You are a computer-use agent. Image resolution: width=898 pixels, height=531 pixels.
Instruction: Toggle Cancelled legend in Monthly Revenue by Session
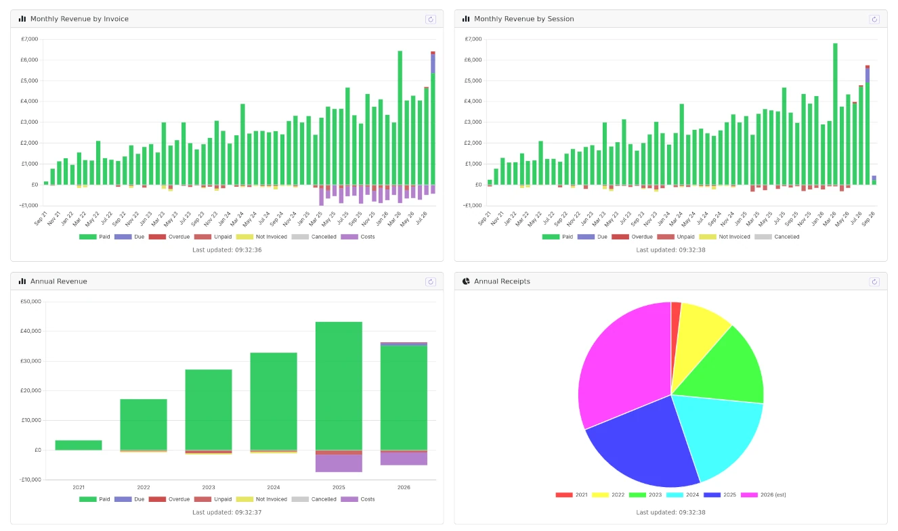tap(777, 237)
